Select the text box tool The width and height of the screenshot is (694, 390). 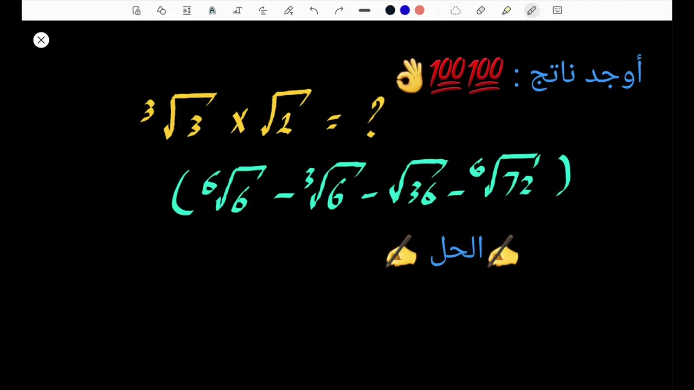187,10
